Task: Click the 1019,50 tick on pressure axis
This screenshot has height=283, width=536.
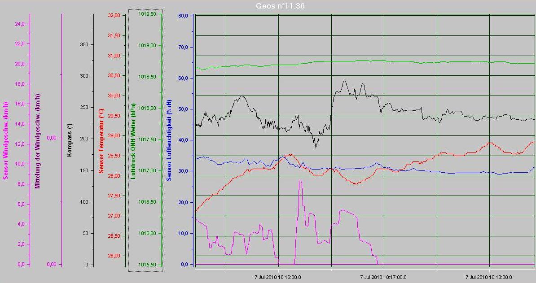Action: [x=147, y=14]
